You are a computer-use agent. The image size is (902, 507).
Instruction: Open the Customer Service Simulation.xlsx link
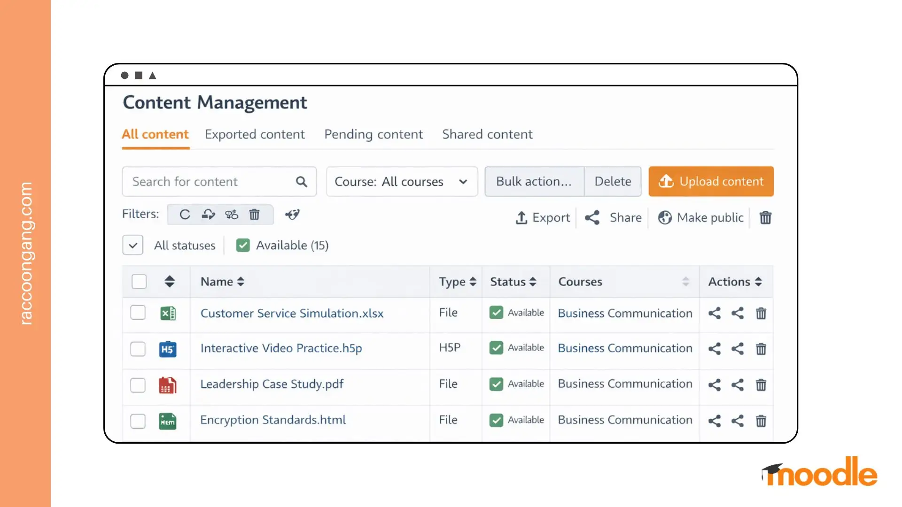[292, 313]
